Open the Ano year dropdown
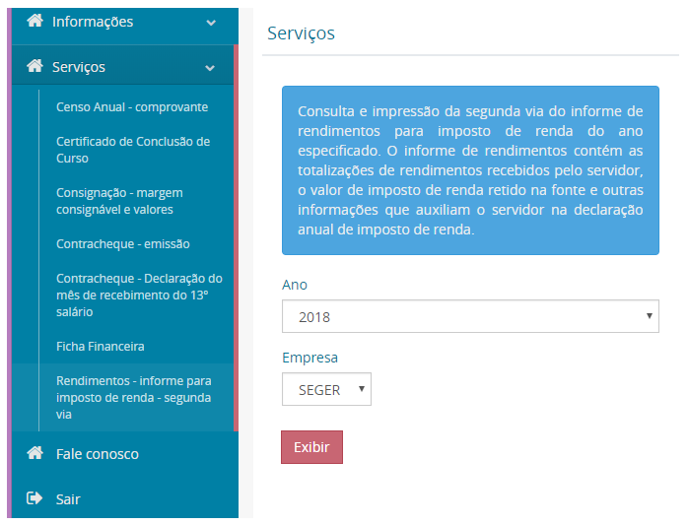This screenshot has height=525, width=688. 470,317
